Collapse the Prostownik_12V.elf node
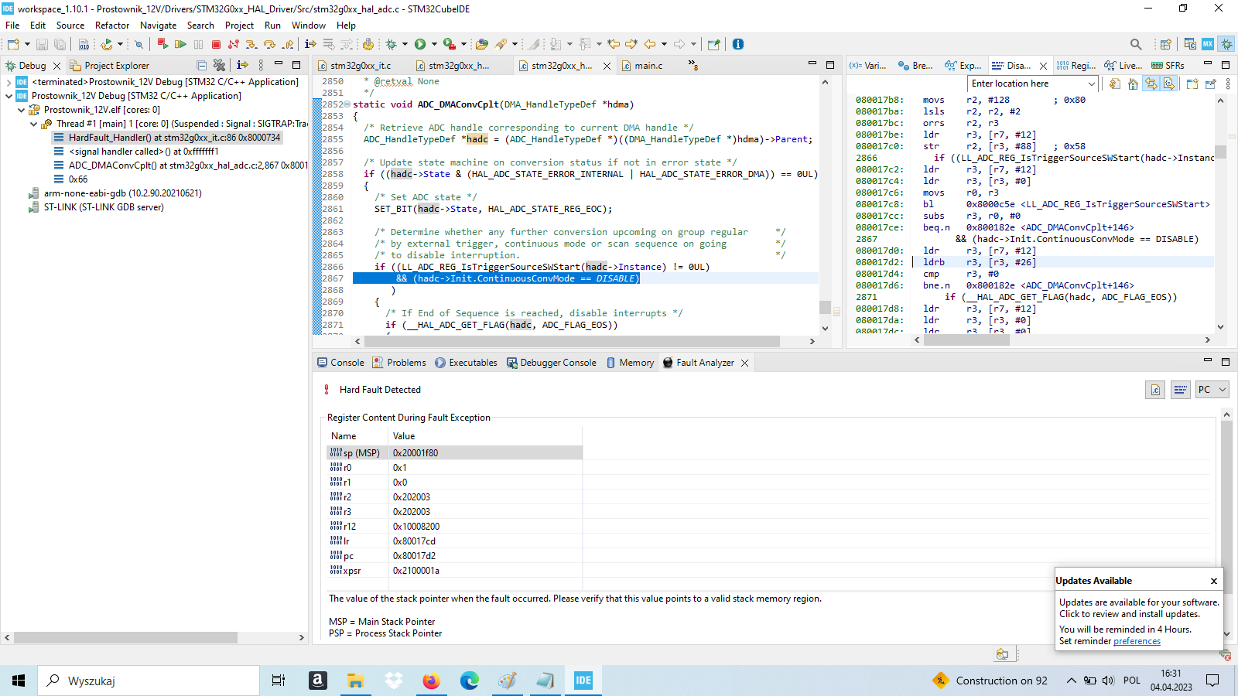This screenshot has width=1238, height=696. (21, 110)
